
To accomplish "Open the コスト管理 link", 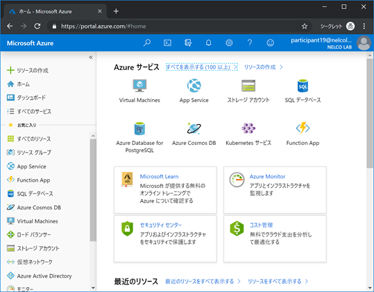I will (261, 225).
